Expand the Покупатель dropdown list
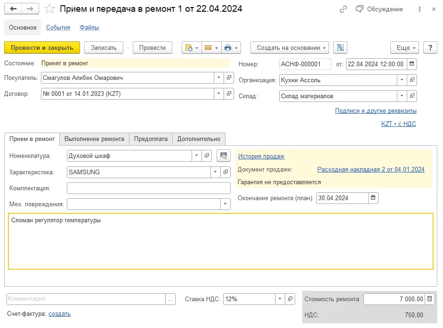This screenshot has width=443, height=328. click(x=218, y=78)
